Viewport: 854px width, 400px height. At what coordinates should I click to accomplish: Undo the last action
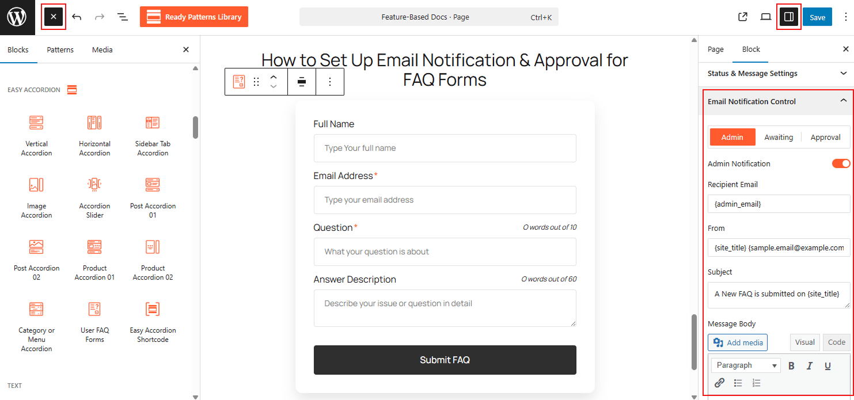click(x=77, y=17)
